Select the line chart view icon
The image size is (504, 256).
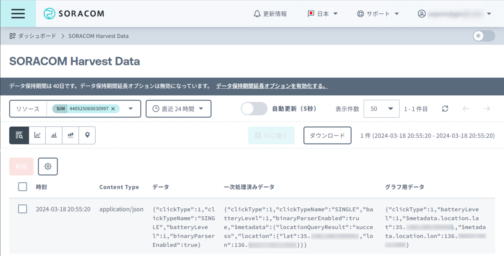(x=37, y=135)
